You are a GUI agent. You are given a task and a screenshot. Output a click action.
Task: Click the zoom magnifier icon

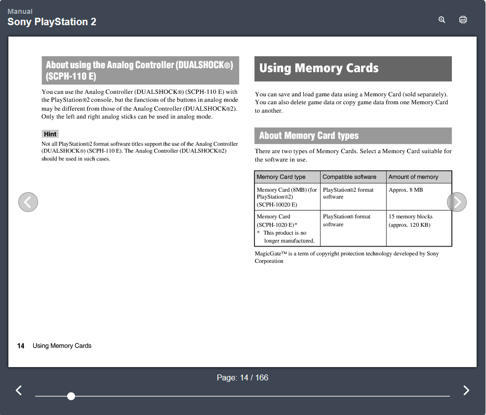pos(442,20)
